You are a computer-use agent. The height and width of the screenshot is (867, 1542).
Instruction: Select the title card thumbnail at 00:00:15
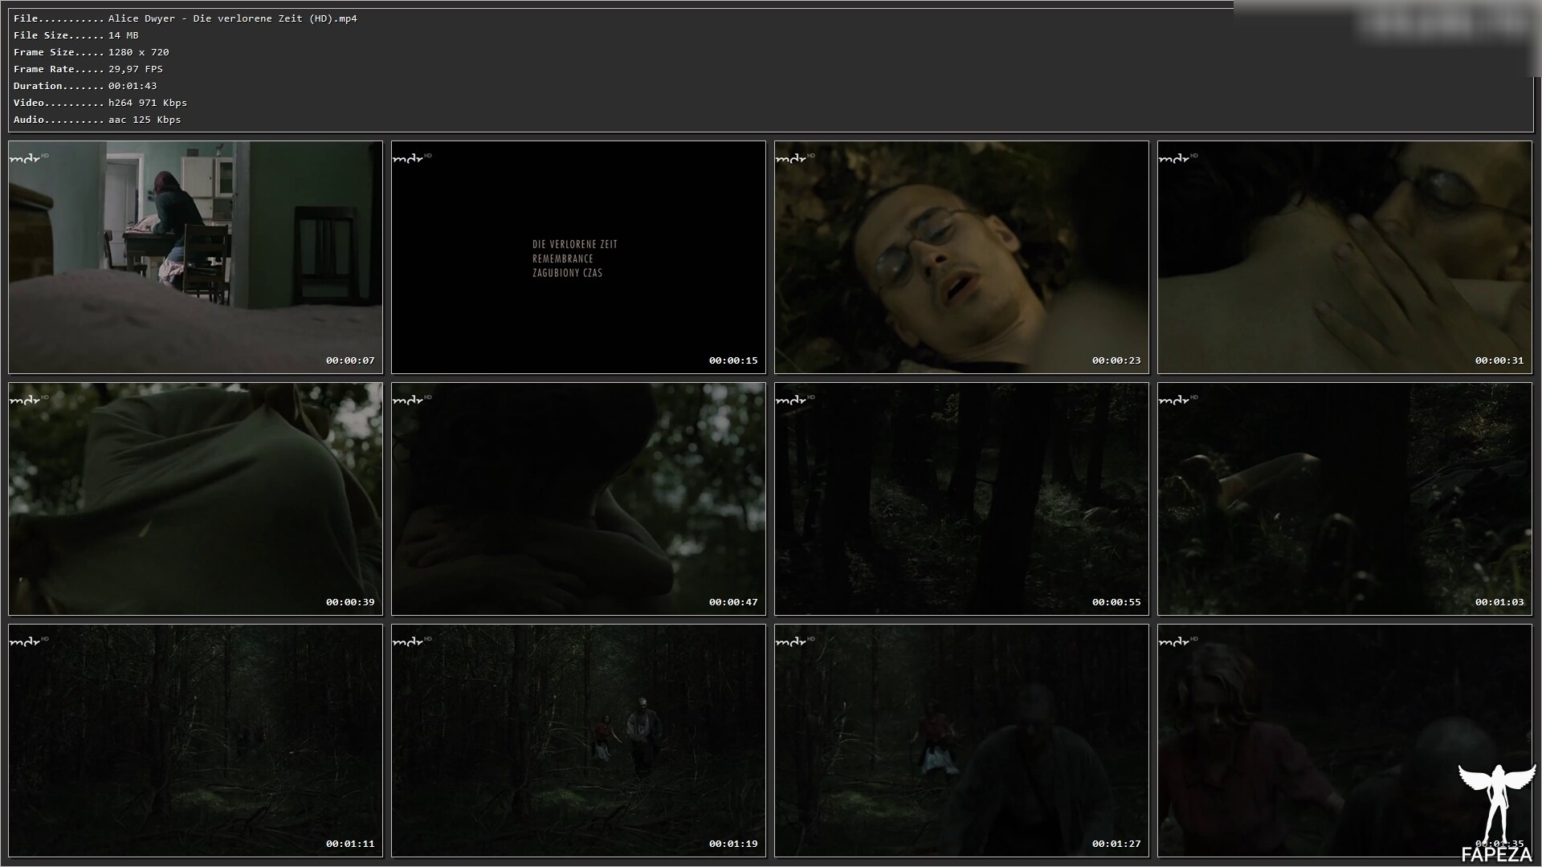(578, 257)
